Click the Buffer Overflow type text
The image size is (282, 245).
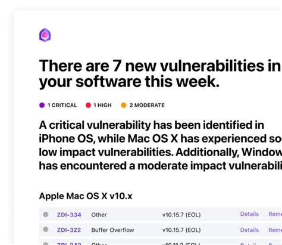tap(112, 230)
